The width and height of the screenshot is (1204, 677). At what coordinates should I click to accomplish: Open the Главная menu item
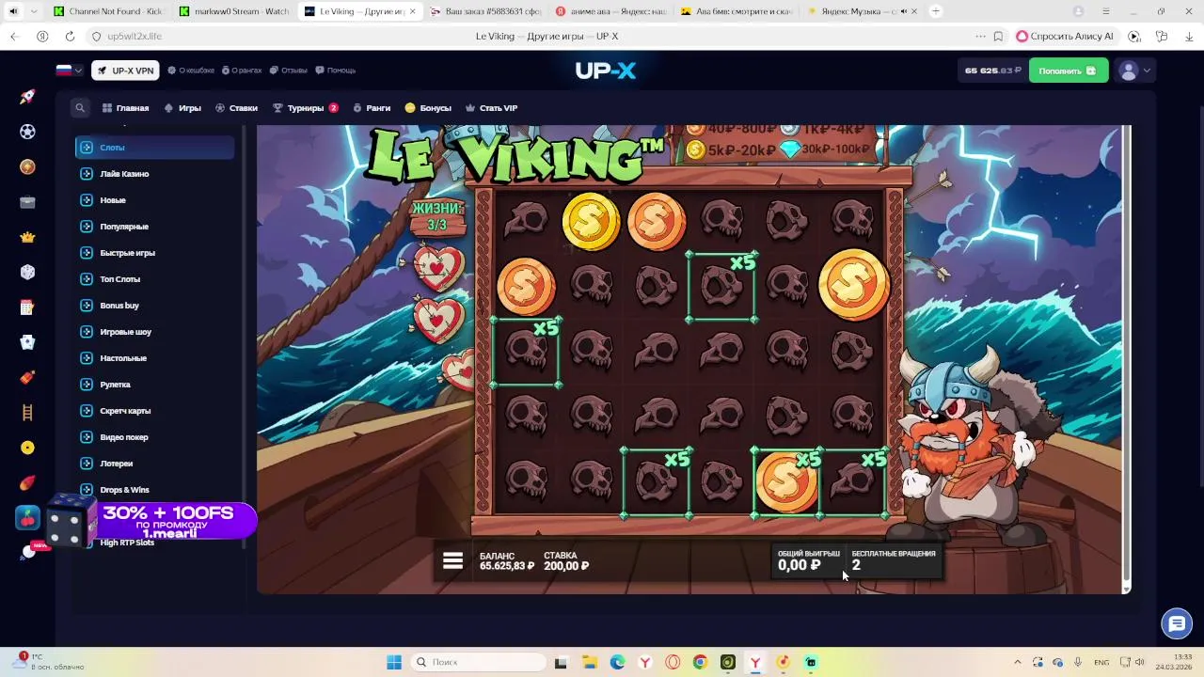[x=126, y=108]
